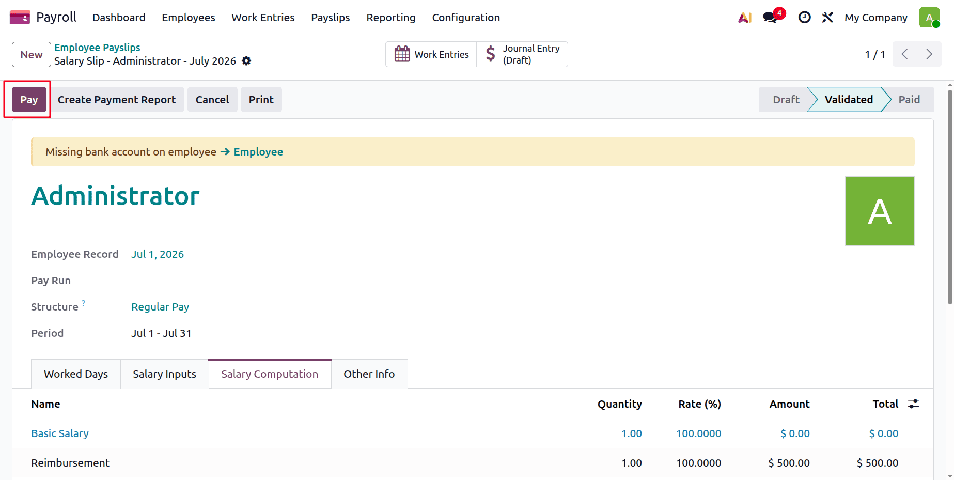Open the activities clock icon
The height and width of the screenshot is (480, 954).
(x=804, y=18)
